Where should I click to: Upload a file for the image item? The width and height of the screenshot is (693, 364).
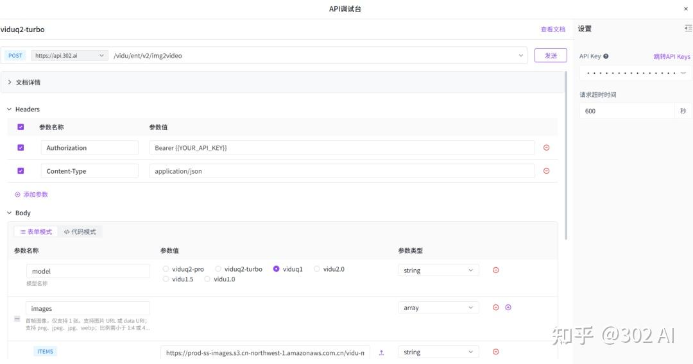(x=381, y=352)
